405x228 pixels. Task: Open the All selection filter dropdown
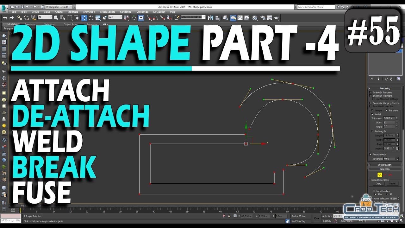[x=45, y=17]
